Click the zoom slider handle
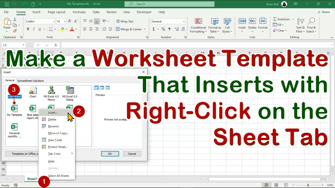The width and height of the screenshot is (335, 188). (x=308, y=185)
